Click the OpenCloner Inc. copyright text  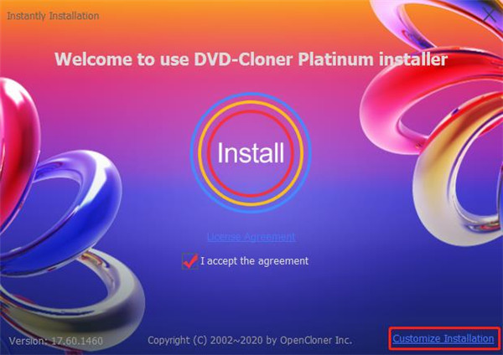pyautogui.click(x=250, y=340)
